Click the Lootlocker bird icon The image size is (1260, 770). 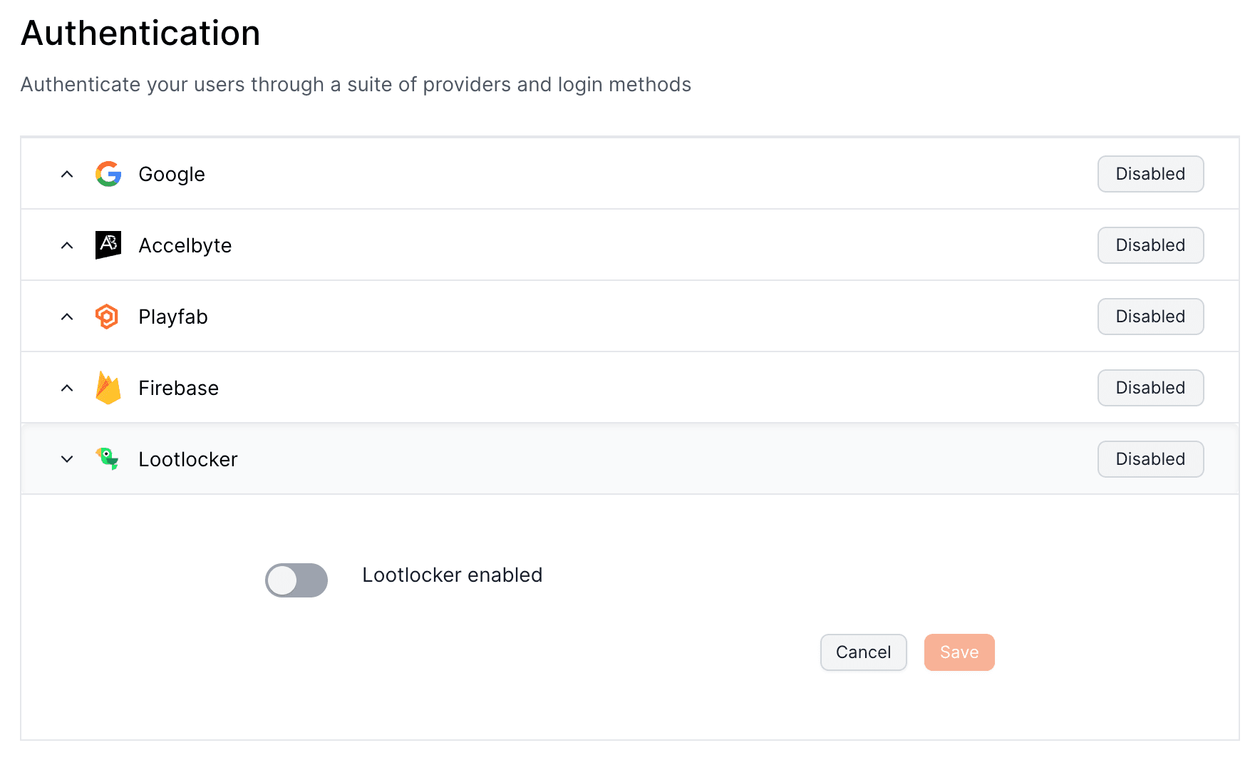pyautogui.click(x=108, y=459)
